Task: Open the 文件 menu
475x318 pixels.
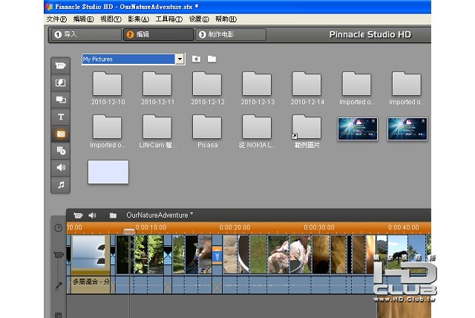Action: (x=56, y=19)
